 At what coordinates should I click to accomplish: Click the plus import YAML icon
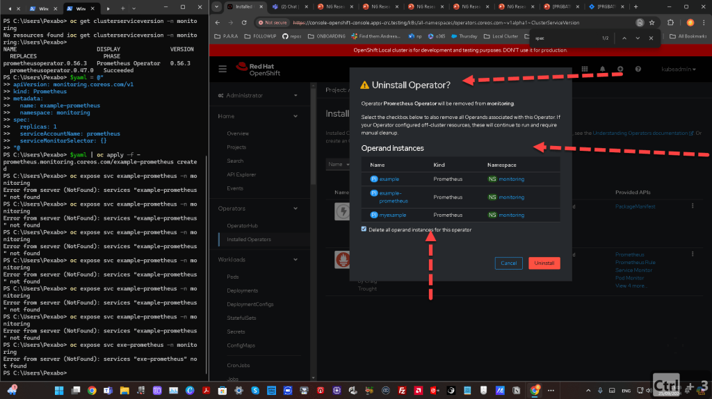click(620, 69)
